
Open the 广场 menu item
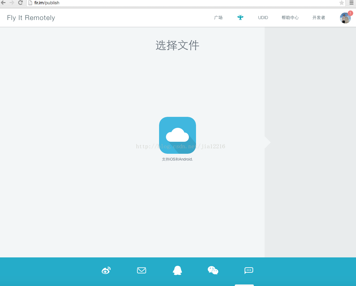pyautogui.click(x=218, y=18)
